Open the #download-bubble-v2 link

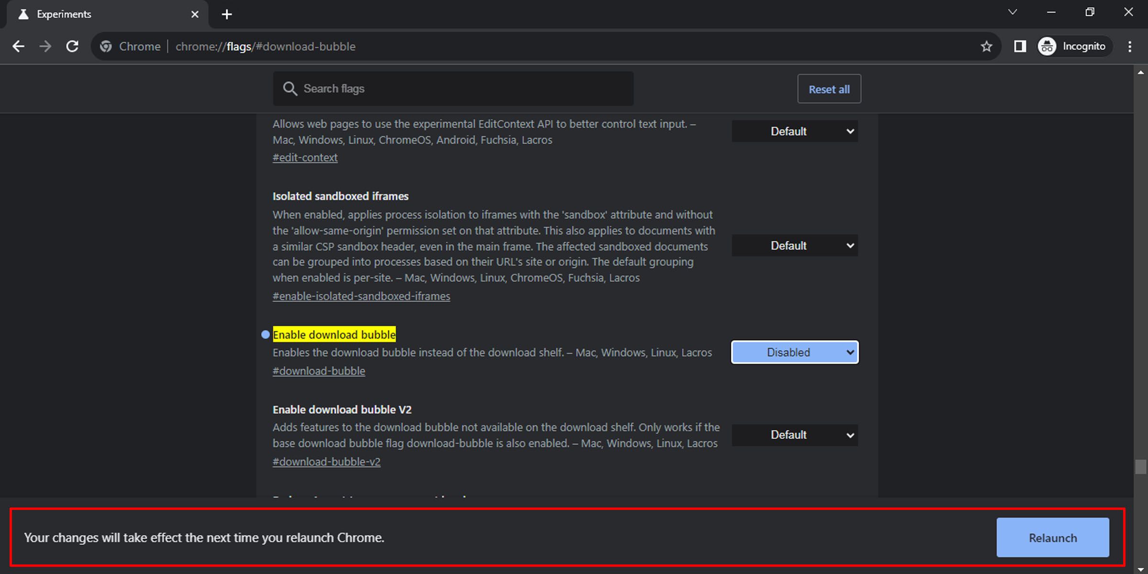[x=326, y=462]
